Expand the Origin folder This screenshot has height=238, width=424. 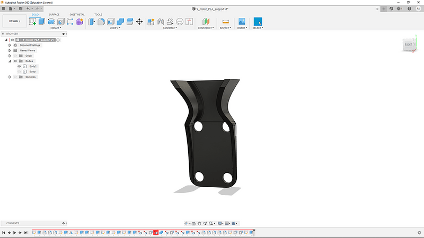(10, 56)
